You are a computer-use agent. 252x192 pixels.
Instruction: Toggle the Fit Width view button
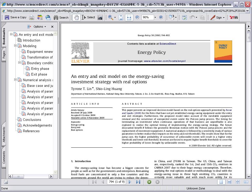[129, 18]
